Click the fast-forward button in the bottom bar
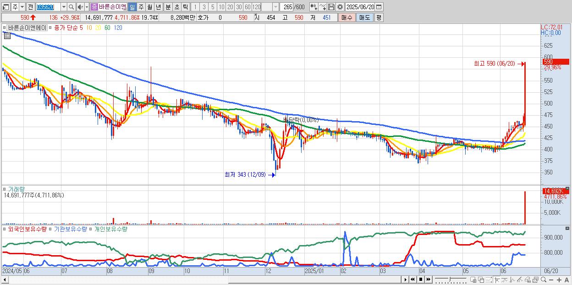The image size is (572, 285). (428, 279)
